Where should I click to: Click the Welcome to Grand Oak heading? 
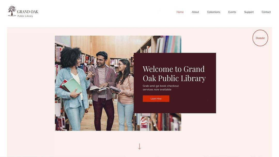pyautogui.click(x=174, y=74)
